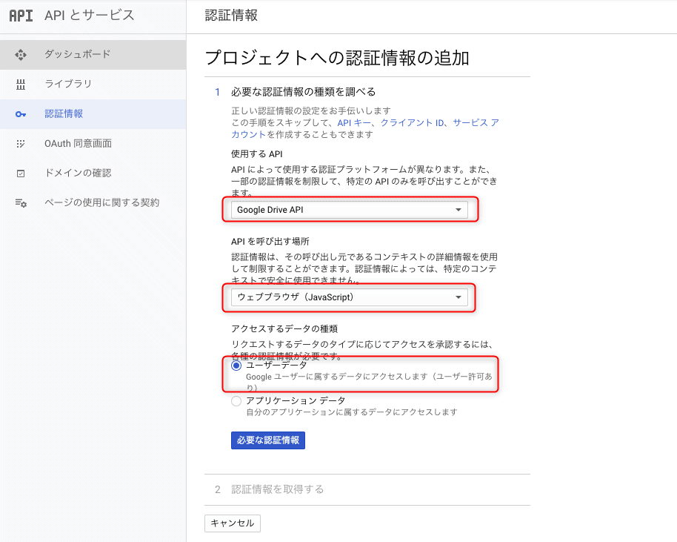Open ダッシュボード in the sidebar

(77, 54)
